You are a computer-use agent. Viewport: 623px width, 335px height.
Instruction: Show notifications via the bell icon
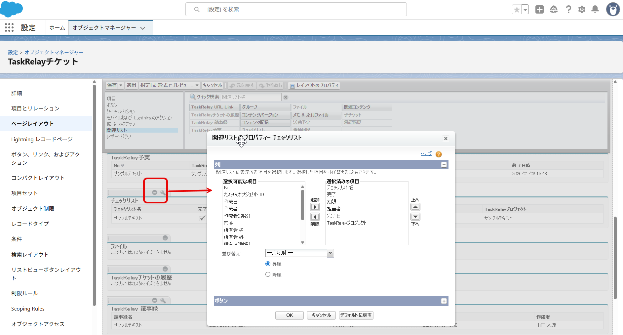595,9
